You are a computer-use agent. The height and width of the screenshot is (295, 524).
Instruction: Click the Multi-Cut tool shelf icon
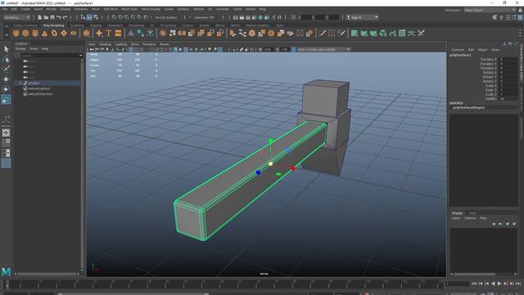pyautogui.click(x=322, y=33)
